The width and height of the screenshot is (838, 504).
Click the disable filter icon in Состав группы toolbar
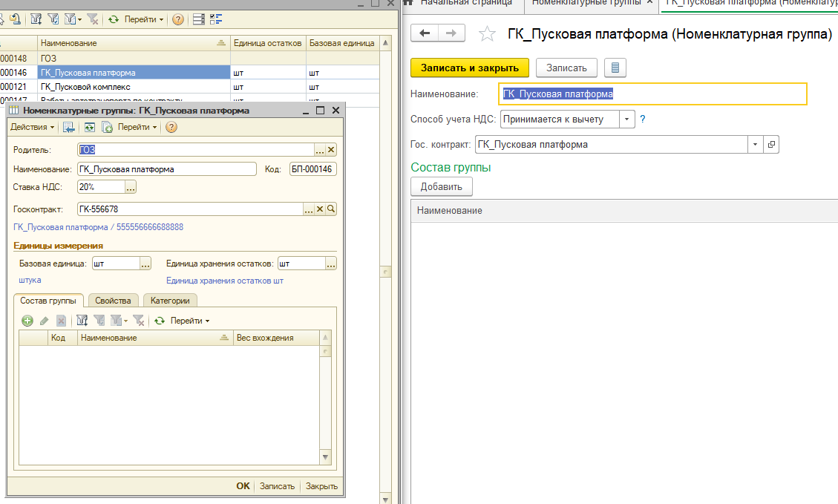138,321
